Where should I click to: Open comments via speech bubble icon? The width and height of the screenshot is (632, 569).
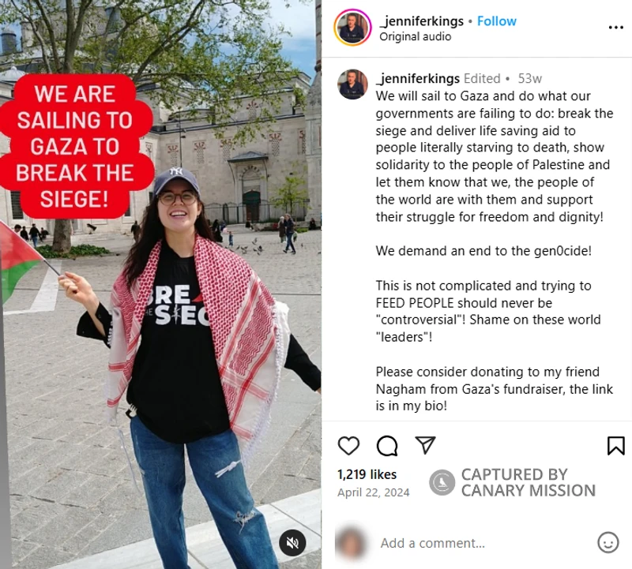point(387,445)
